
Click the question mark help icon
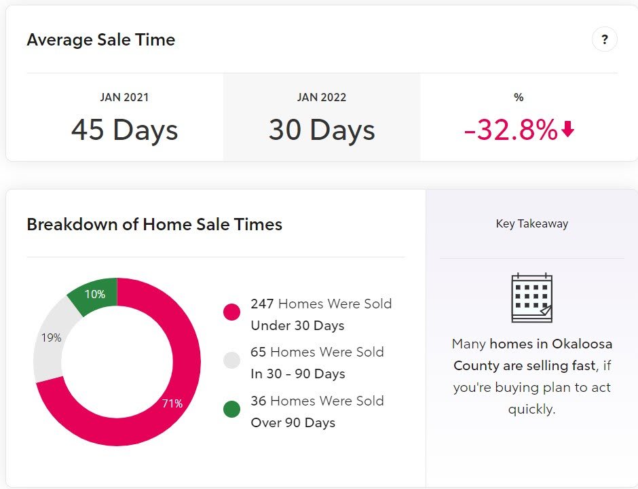pyautogui.click(x=604, y=39)
